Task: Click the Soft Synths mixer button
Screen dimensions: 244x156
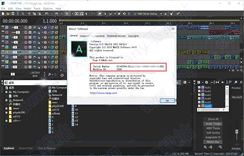Action: coord(213,133)
